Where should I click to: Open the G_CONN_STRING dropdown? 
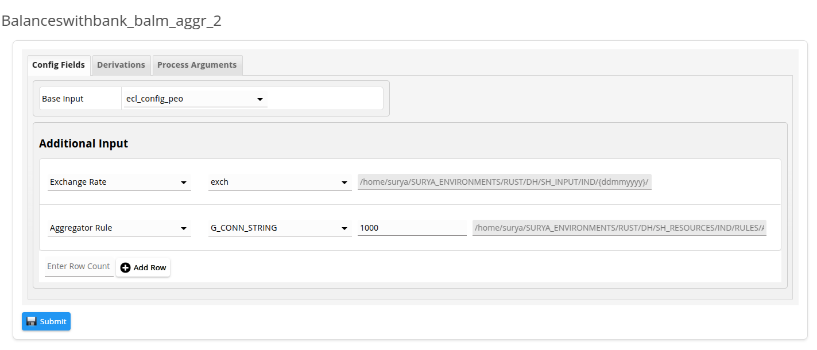point(280,228)
